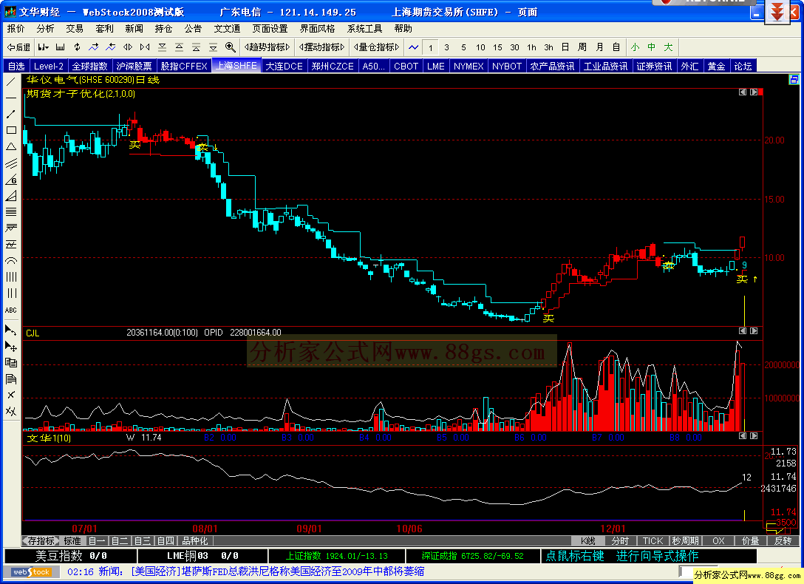Click the compress horizontal arrows icon
This screenshot has width=804, height=584.
click(x=145, y=47)
